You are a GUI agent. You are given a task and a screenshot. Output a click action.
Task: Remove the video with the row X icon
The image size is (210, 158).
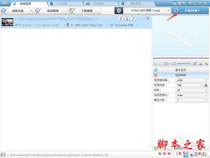point(148,19)
